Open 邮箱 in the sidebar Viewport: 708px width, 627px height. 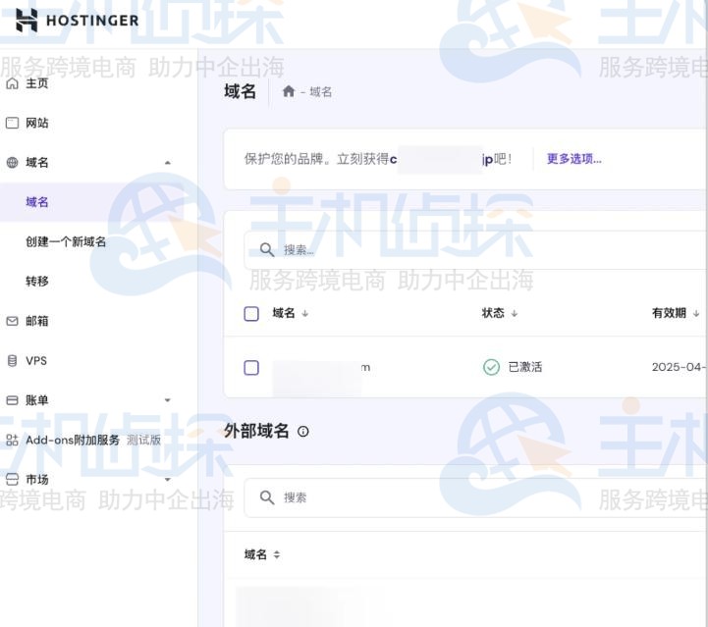click(37, 321)
